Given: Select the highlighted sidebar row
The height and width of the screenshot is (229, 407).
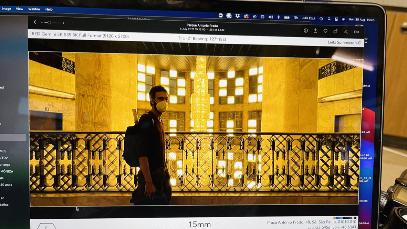Looking at the screenshot, I should (x=13, y=137).
